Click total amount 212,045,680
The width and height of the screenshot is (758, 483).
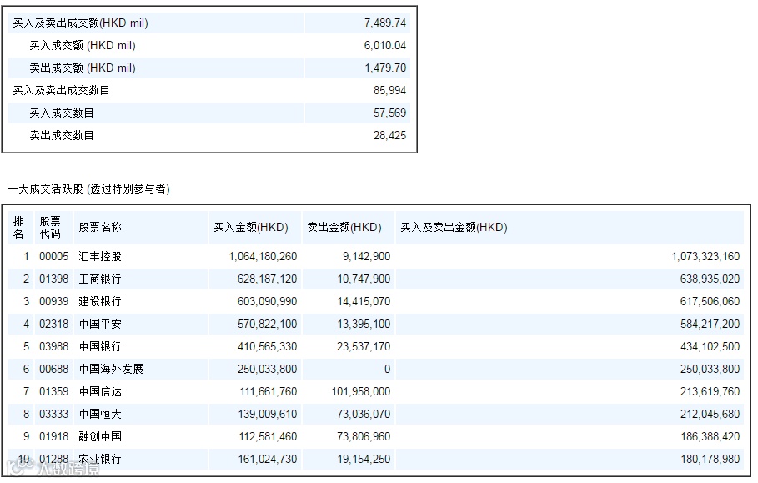pyautogui.click(x=710, y=415)
